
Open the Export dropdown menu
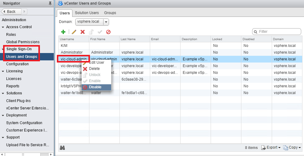(x=271, y=148)
